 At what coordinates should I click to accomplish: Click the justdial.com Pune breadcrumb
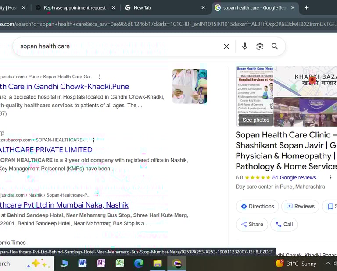[47, 77]
